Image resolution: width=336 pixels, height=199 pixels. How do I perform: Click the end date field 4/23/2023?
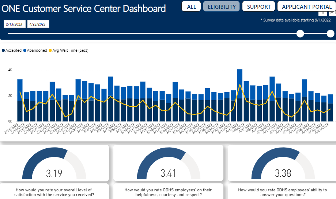tap(38, 24)
